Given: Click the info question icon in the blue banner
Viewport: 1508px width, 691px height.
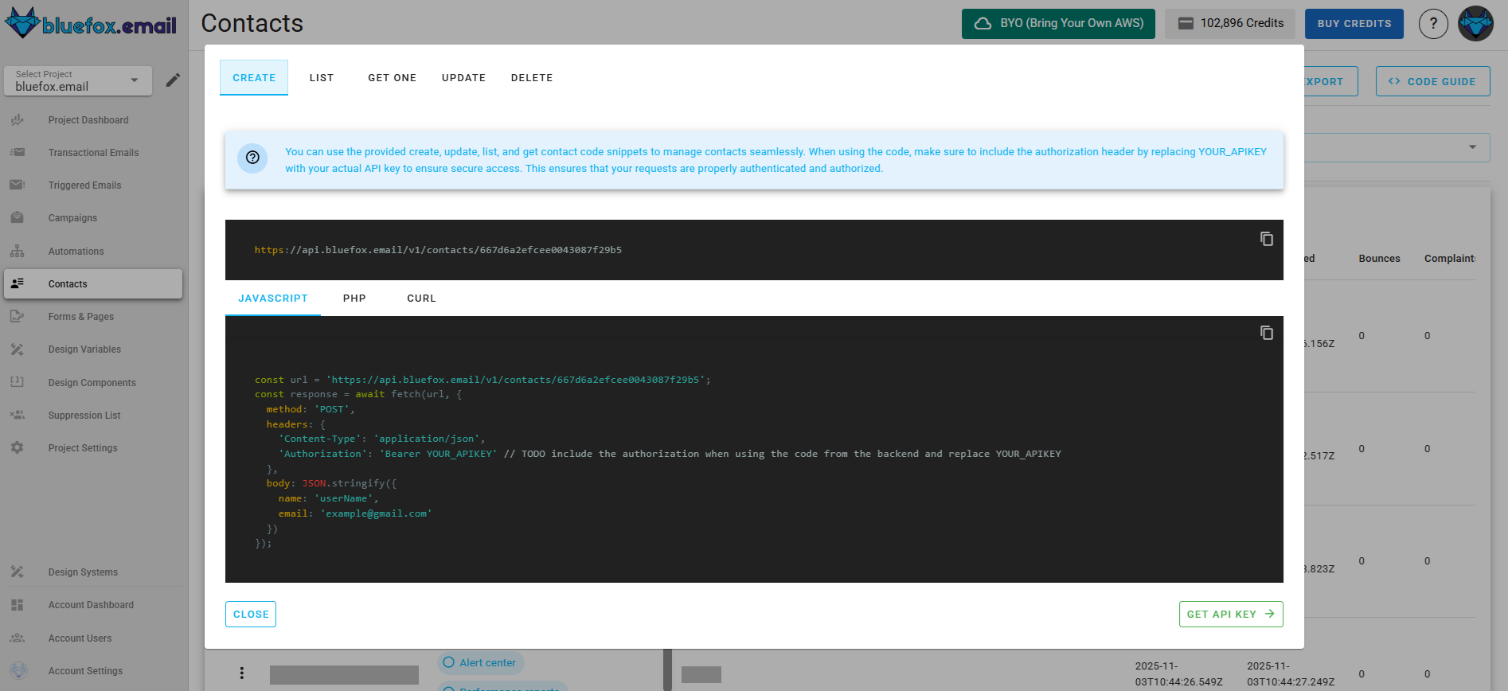Looking at the screenshot, I should click(252, 158).
